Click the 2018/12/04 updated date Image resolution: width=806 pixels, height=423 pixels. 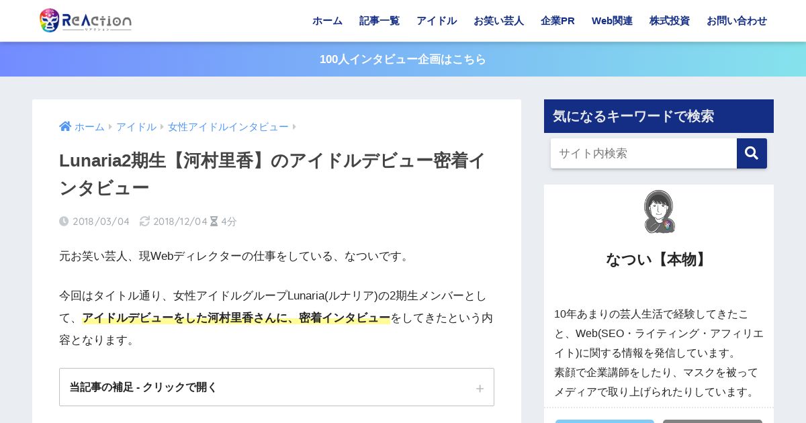pos(181,221)
